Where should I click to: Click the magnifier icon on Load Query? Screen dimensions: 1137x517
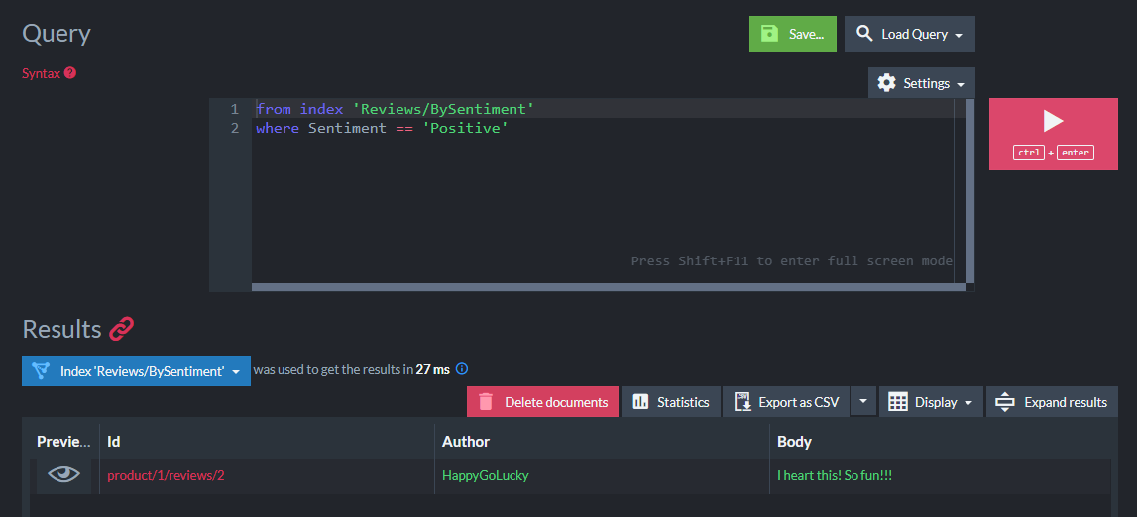pyautogui.click(x=864, y=34)
